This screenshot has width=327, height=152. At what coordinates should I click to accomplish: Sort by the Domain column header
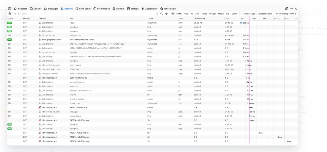pos(53,19)
